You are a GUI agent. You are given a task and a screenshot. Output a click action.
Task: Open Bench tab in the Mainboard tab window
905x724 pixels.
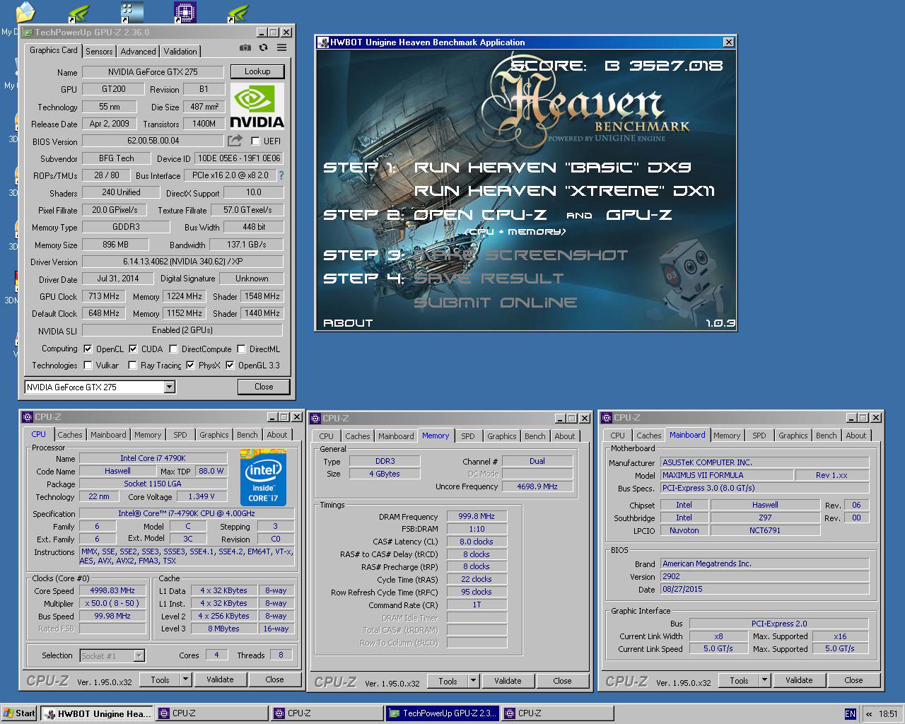click(x=827, y=436)
